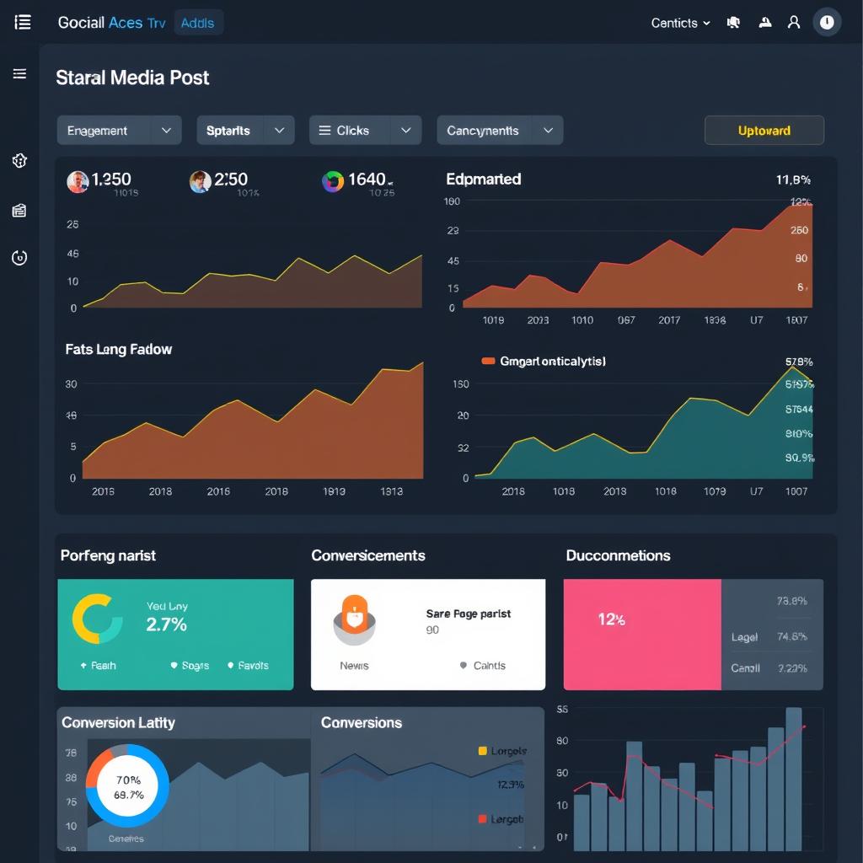
Task: Open the newspaper icon in left sidebar
Action: [19, 211]
